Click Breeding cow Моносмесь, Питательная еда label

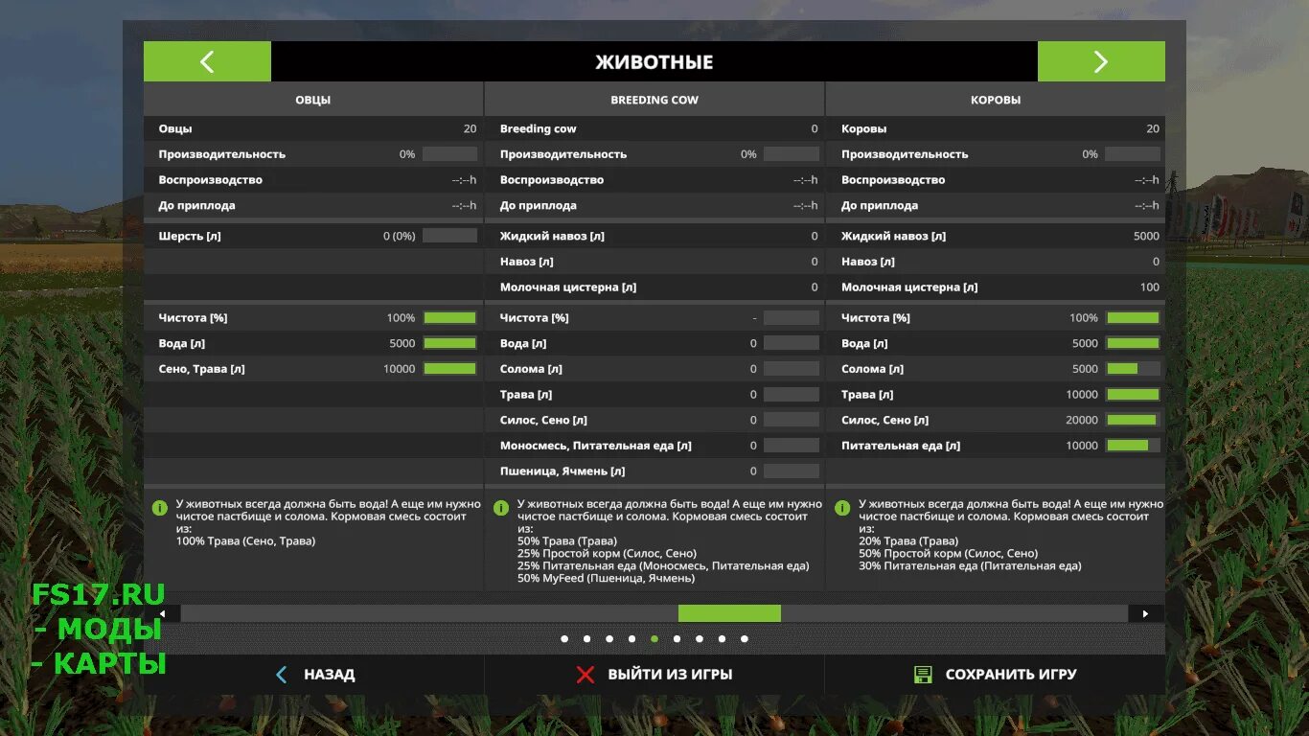click(x=595, y=446)
